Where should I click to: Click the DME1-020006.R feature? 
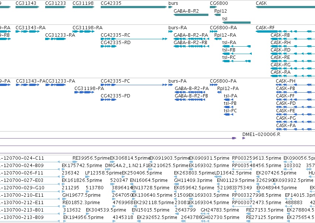point(244,138)
